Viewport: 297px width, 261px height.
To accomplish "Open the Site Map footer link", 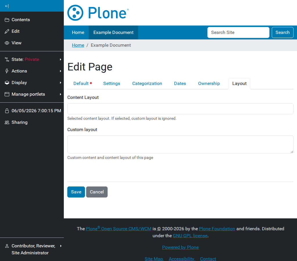I will click(154, 259).
